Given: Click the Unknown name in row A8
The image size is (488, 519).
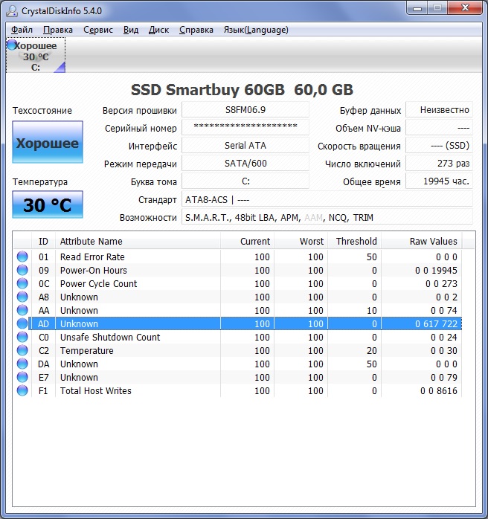Looking at the screenshot, I should (79, 297).
